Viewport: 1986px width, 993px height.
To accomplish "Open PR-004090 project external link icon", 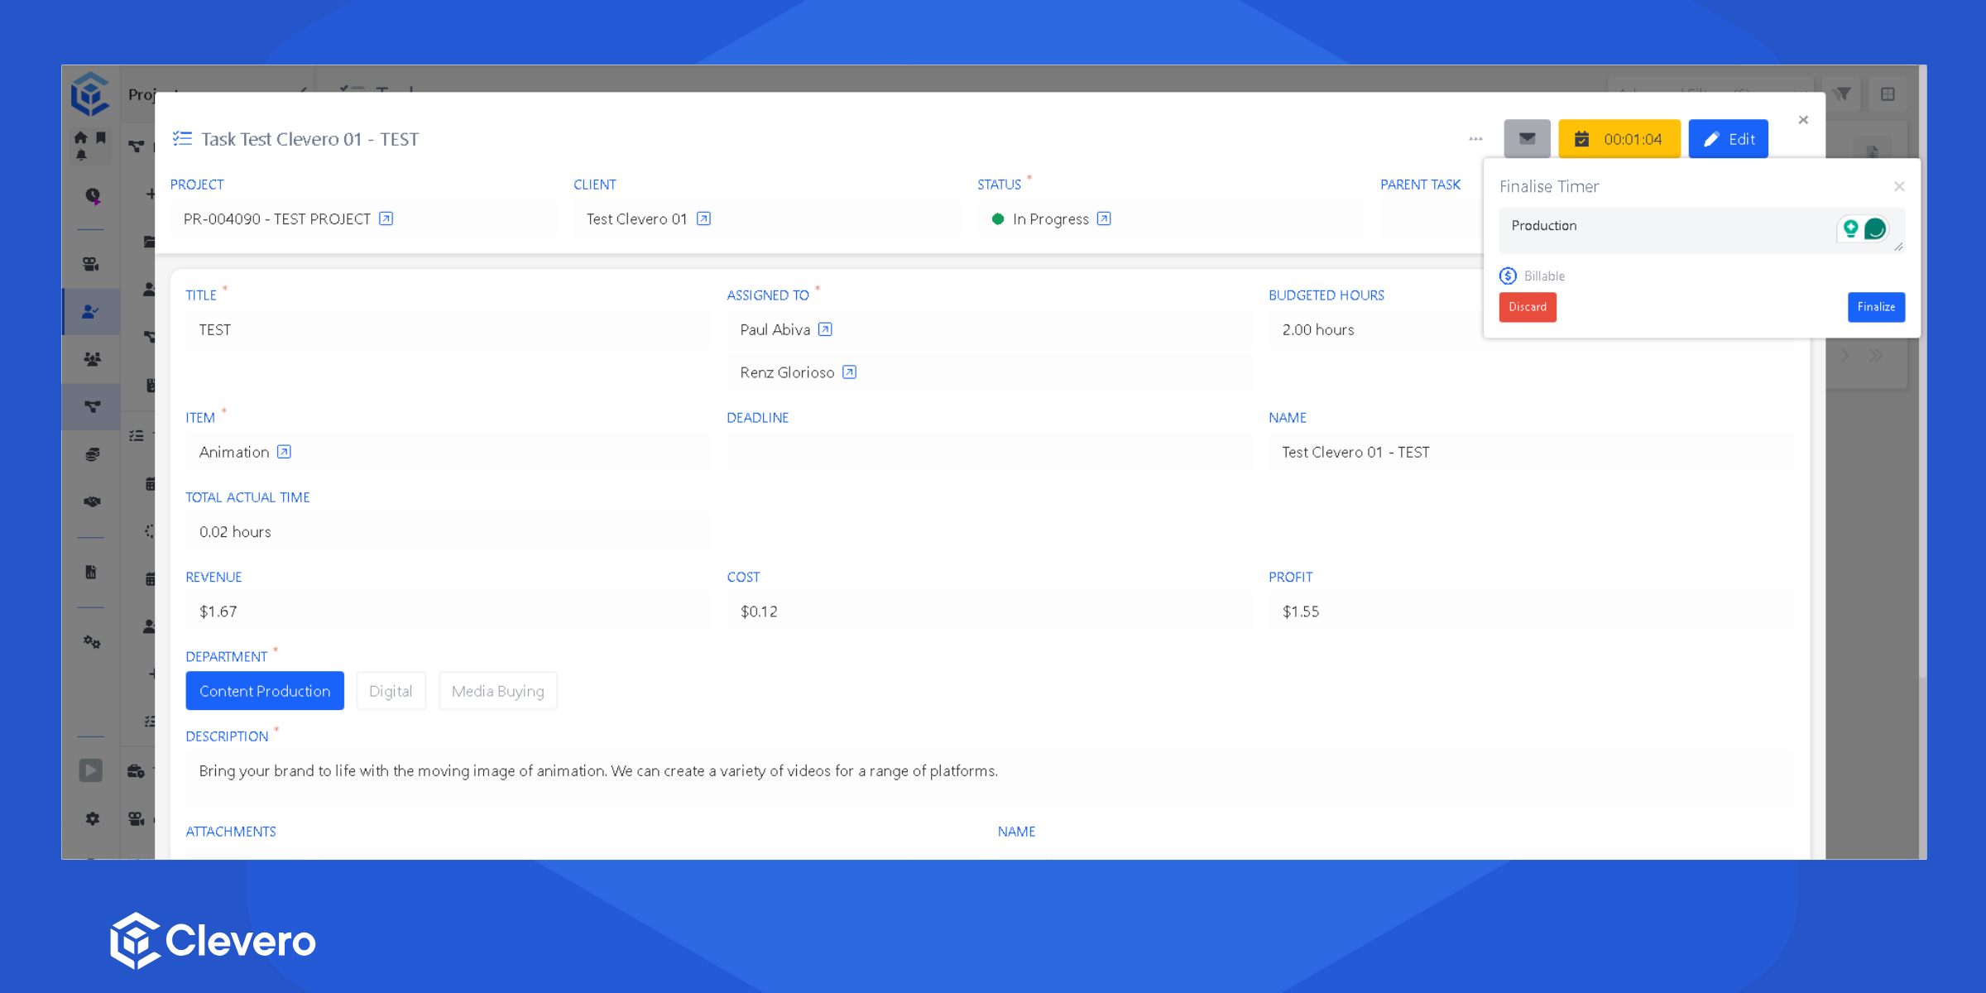I will (386, 218).
